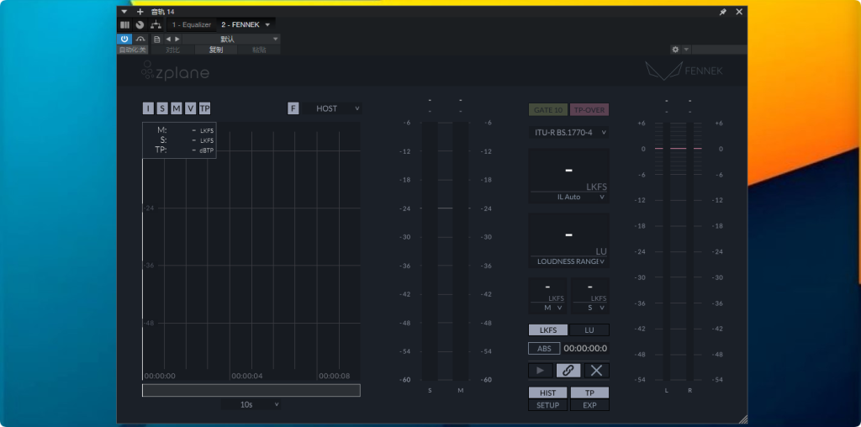Click the L true peak meter bar
The image size is (861, 427).
click(667, 250)
